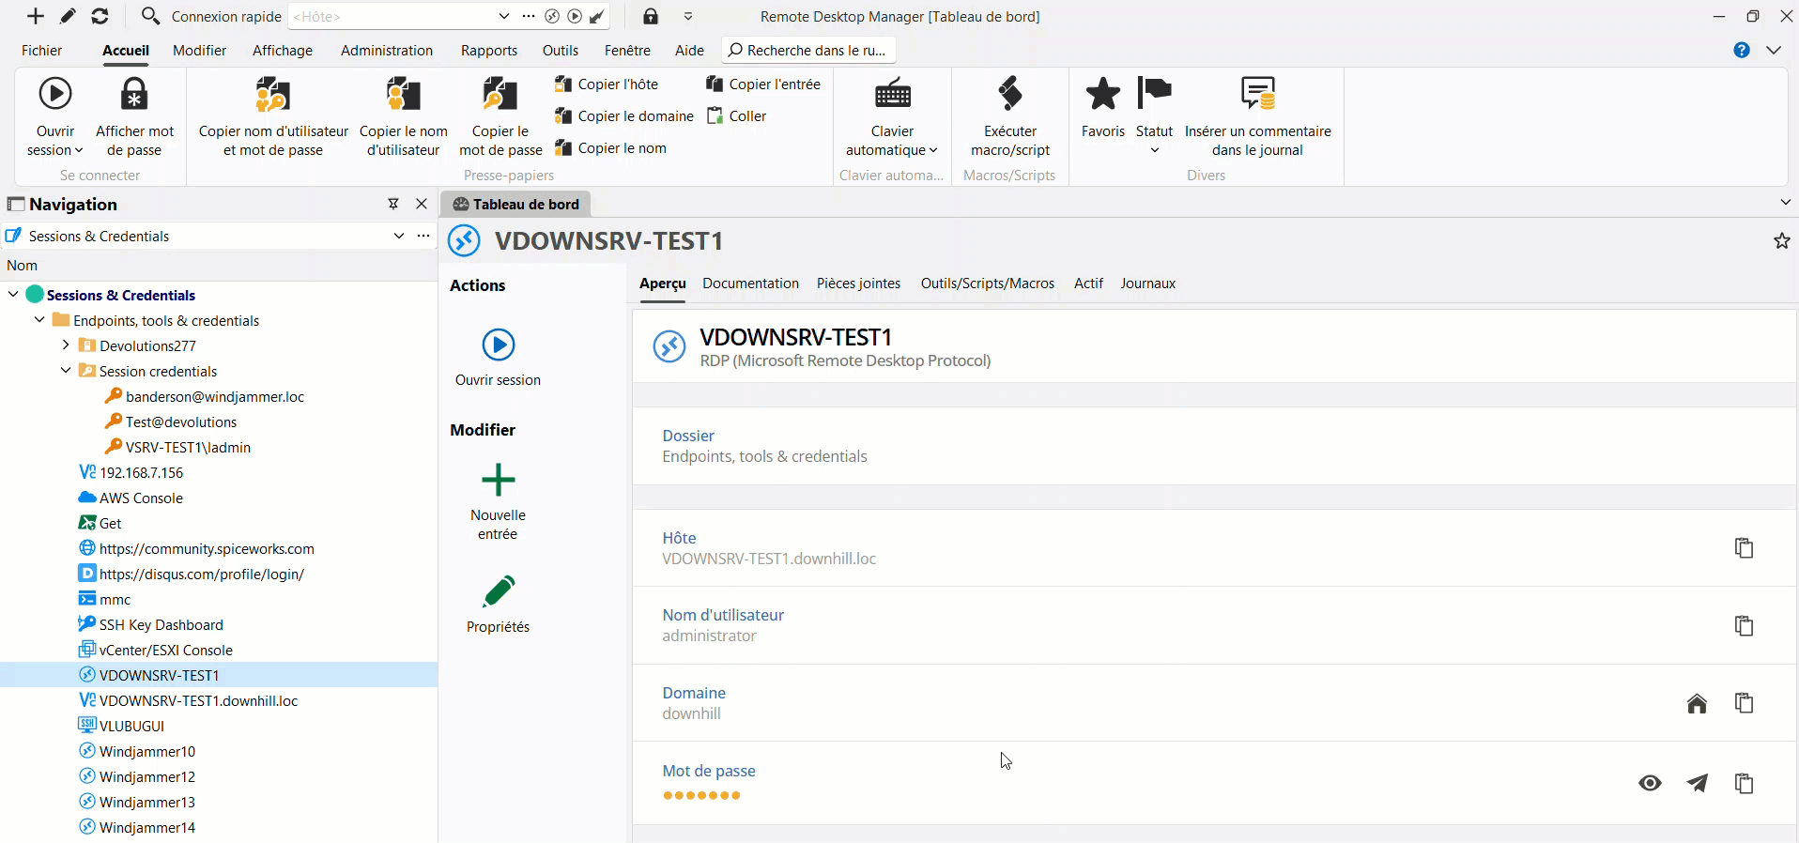Copy the Hôte value to clipboard
Image resolution: width=1799 pixels, height=843 pixels.
click(x=1744, y=548)
